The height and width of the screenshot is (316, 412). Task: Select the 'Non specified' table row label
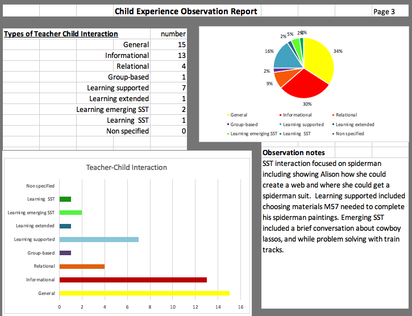point(127,131)
